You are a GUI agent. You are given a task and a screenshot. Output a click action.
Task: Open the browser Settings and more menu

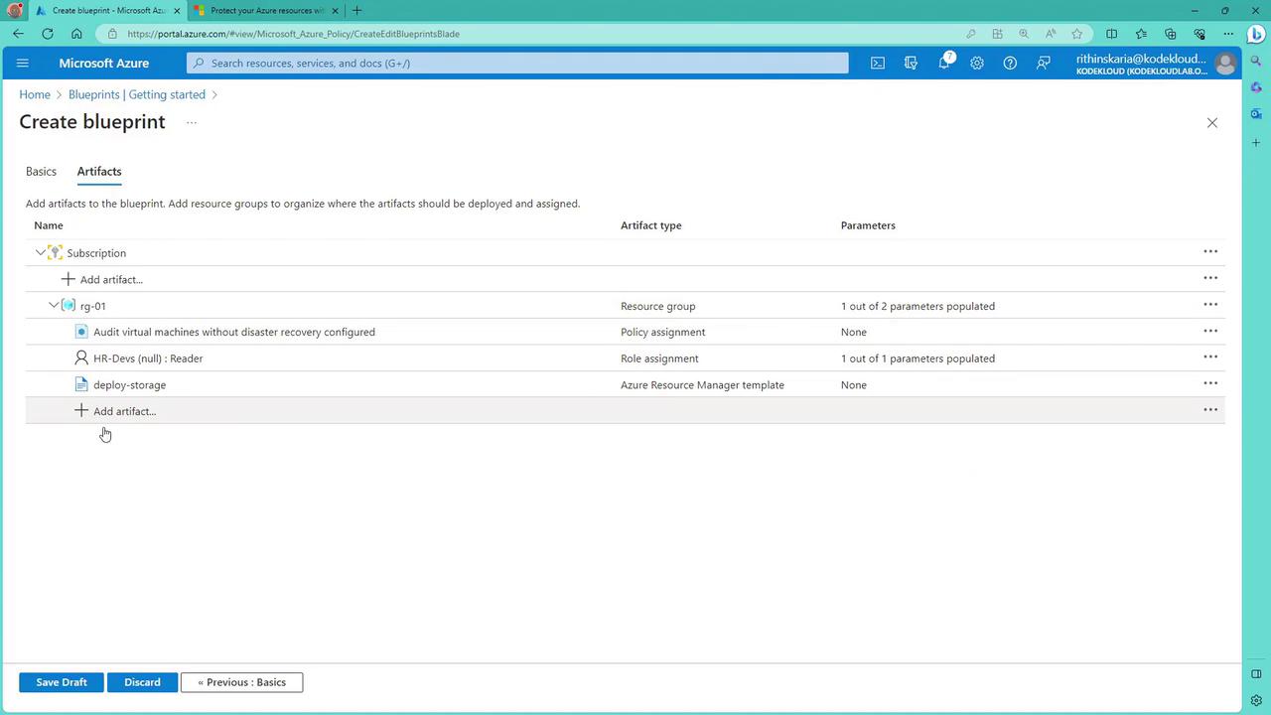(x=1229, y=34)
